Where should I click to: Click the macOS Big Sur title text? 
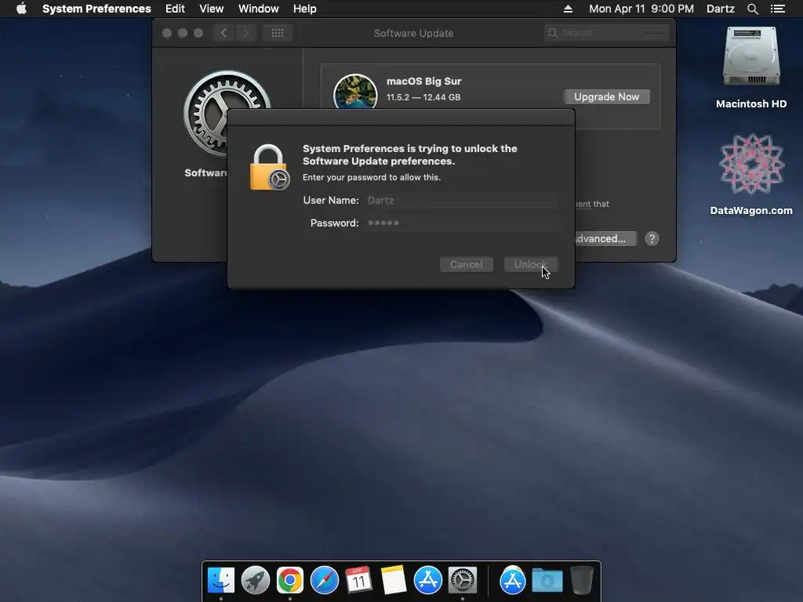tap(424, 81)
